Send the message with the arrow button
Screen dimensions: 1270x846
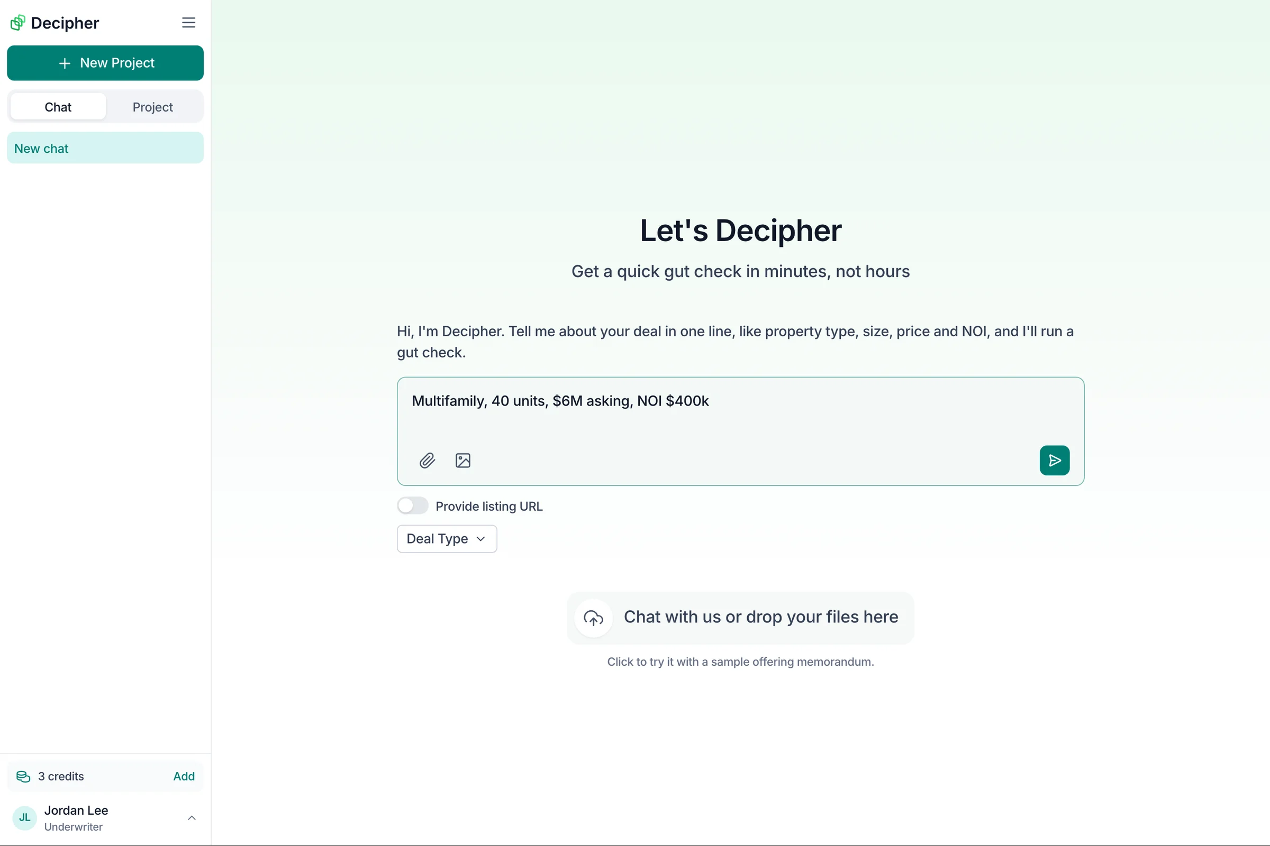[x=1054, y=460]
